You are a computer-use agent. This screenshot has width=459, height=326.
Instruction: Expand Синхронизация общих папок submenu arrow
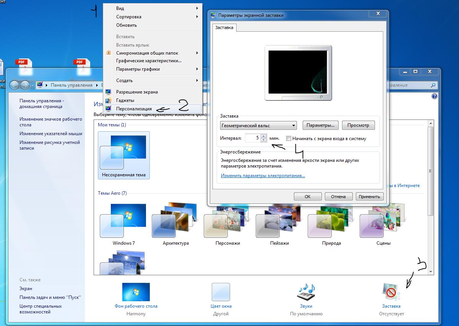tap(197, 53)
